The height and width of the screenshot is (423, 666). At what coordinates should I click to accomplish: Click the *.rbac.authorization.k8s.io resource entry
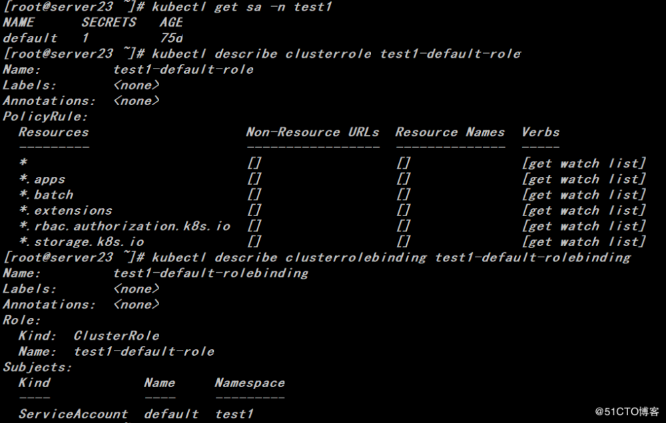tap(125, 226)
